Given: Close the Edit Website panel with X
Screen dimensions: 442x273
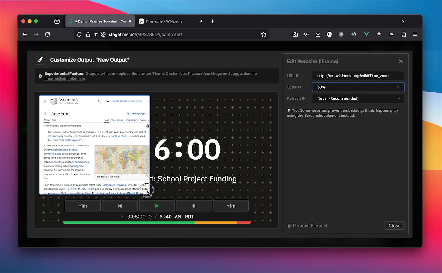Looking at the screenshot, I should point(401,61).
